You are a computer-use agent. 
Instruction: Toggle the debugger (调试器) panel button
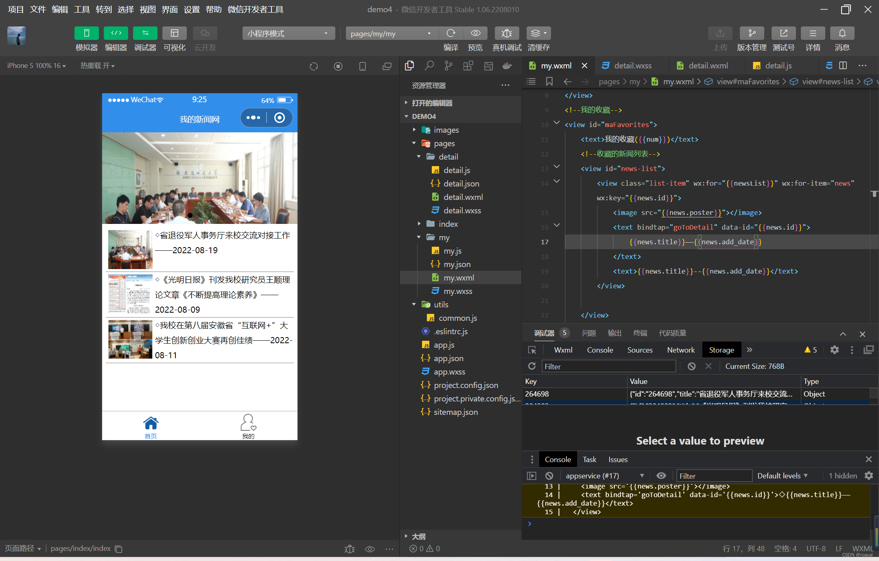145,33
